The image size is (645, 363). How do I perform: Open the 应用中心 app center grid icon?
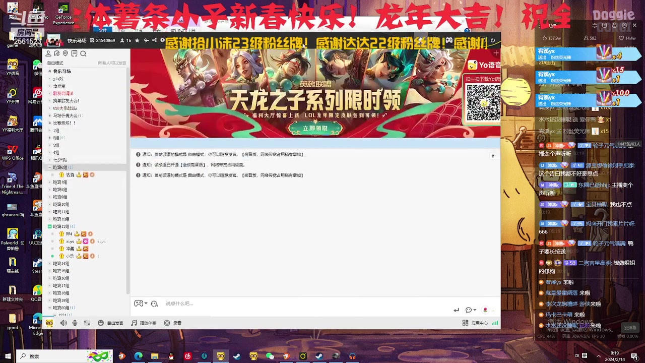pos(466,323)
